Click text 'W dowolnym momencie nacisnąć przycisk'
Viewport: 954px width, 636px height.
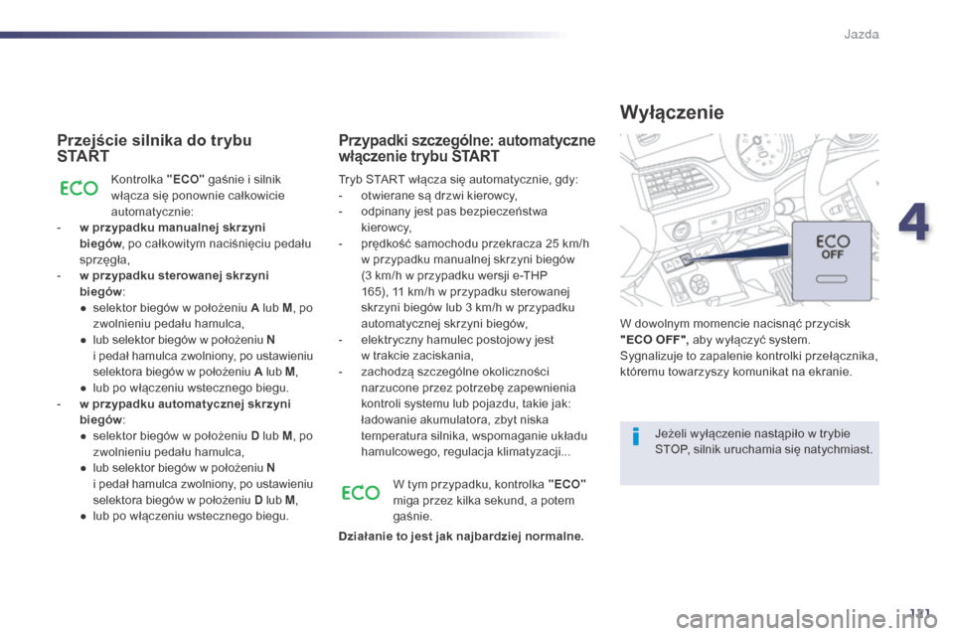click(735, 324)
